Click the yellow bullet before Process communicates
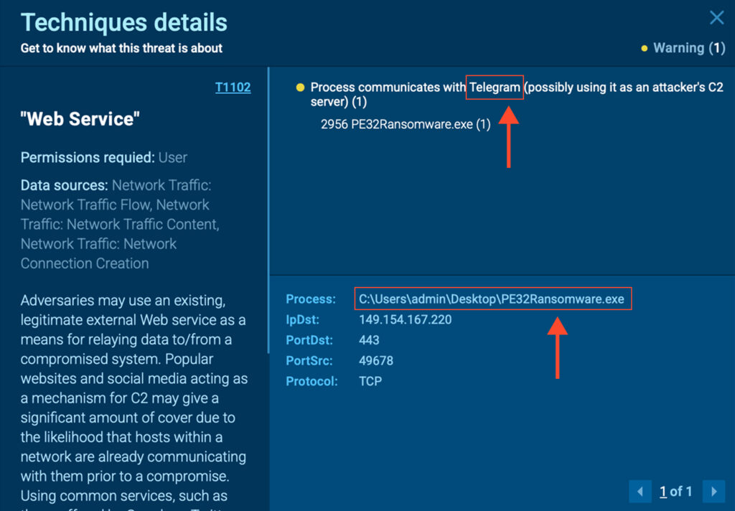Image resolution: width=735 pixels, height=511 pixels. pyautogui.click(x=301, y=88)
